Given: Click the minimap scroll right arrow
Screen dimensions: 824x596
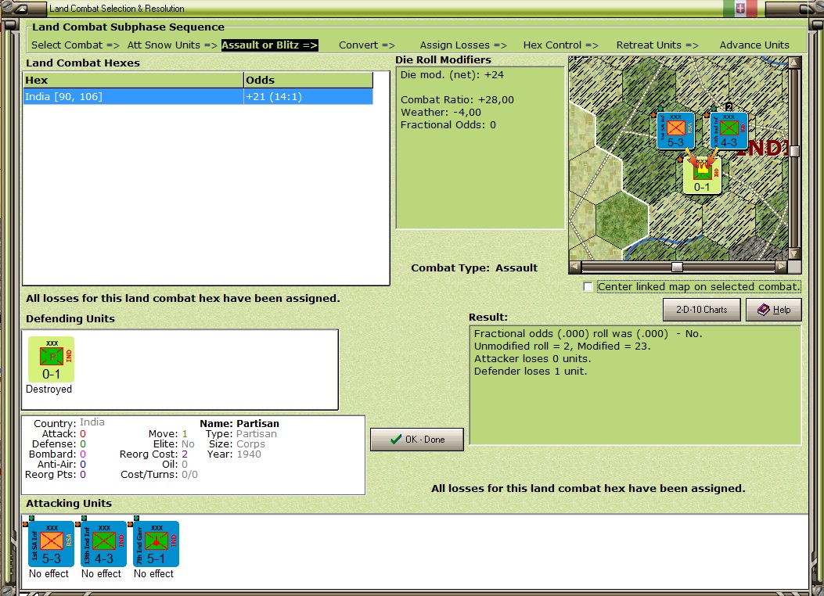Looking at the screenshot, I should tap(782, 267).
